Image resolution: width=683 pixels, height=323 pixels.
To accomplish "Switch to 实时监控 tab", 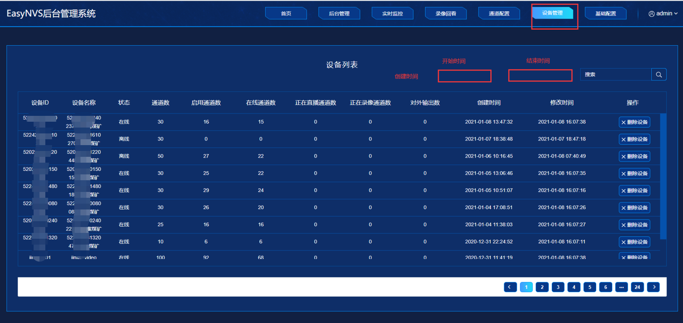I will pyautogui.click(x=392, y=14).
